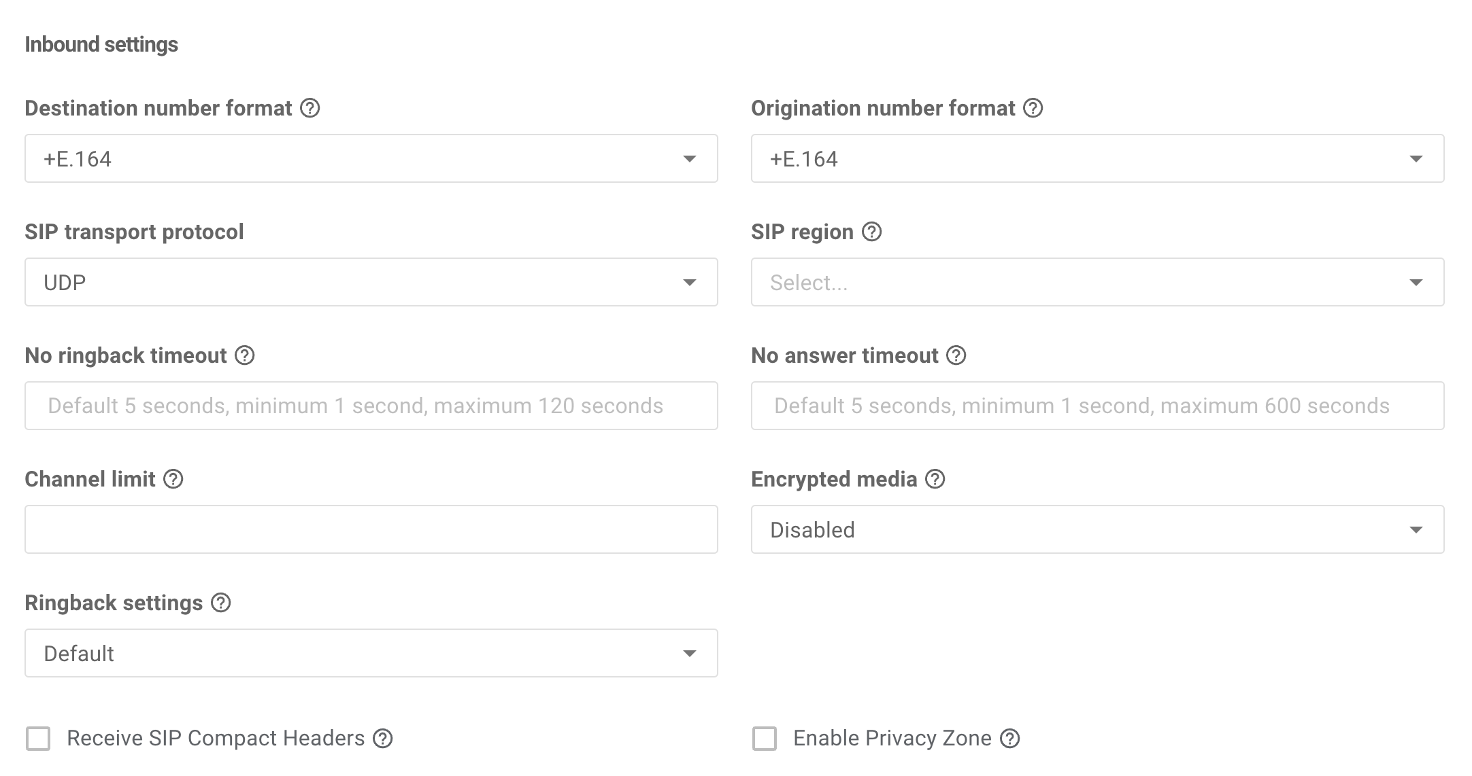Show Channel limit help icon info
This screenshot has width=1472, height=776.
(x=173, y=479)
